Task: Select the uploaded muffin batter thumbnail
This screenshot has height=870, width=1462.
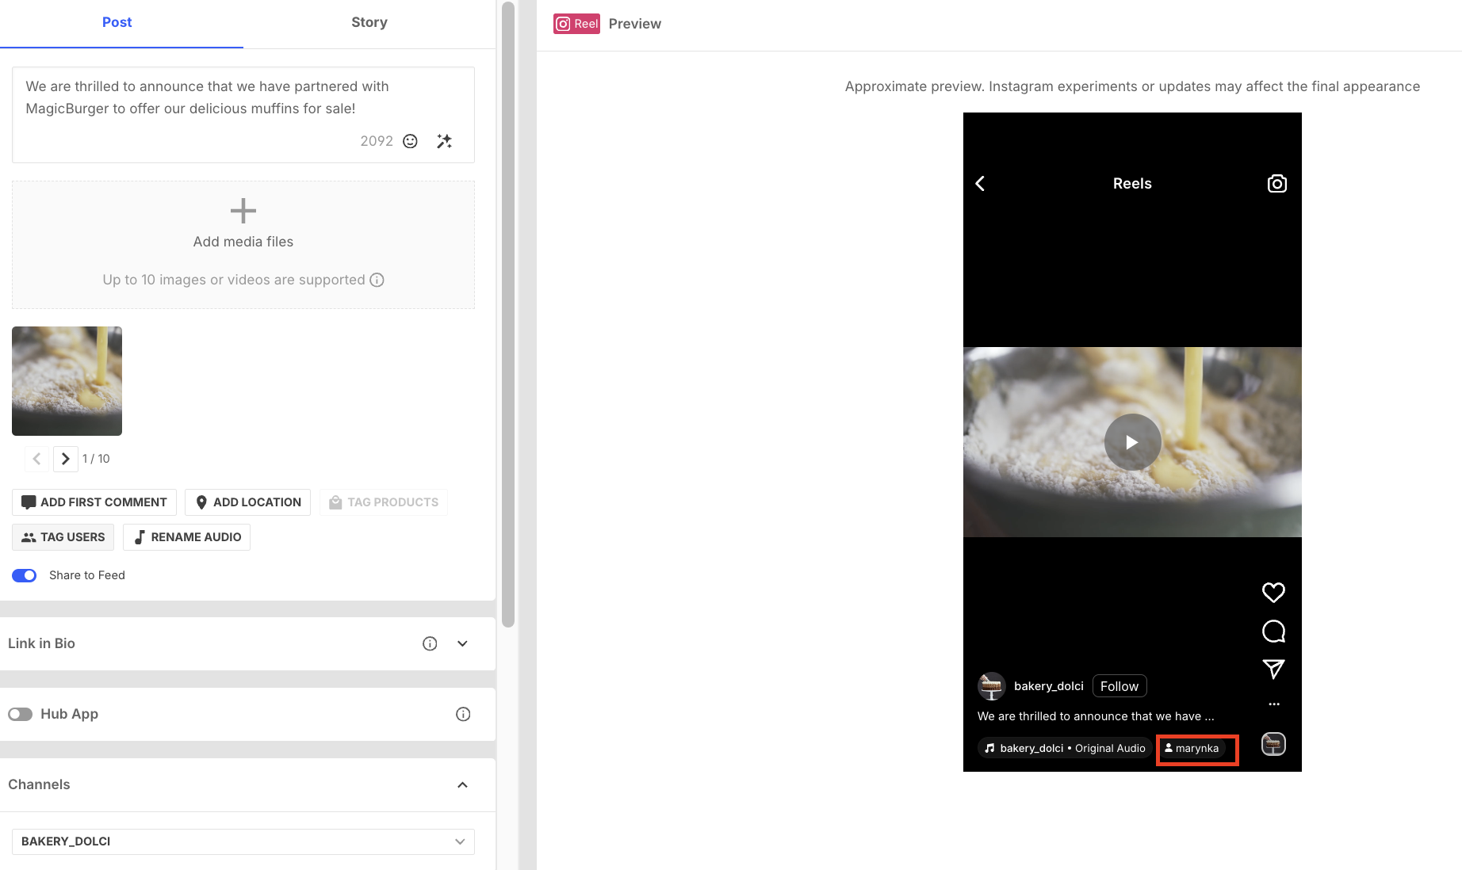Action: (67, 381)
